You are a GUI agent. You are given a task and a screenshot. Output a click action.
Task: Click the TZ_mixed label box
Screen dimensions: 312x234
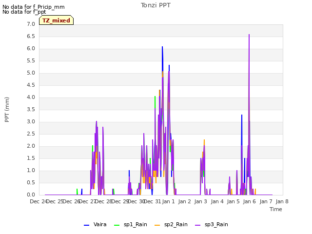point(57,20)
